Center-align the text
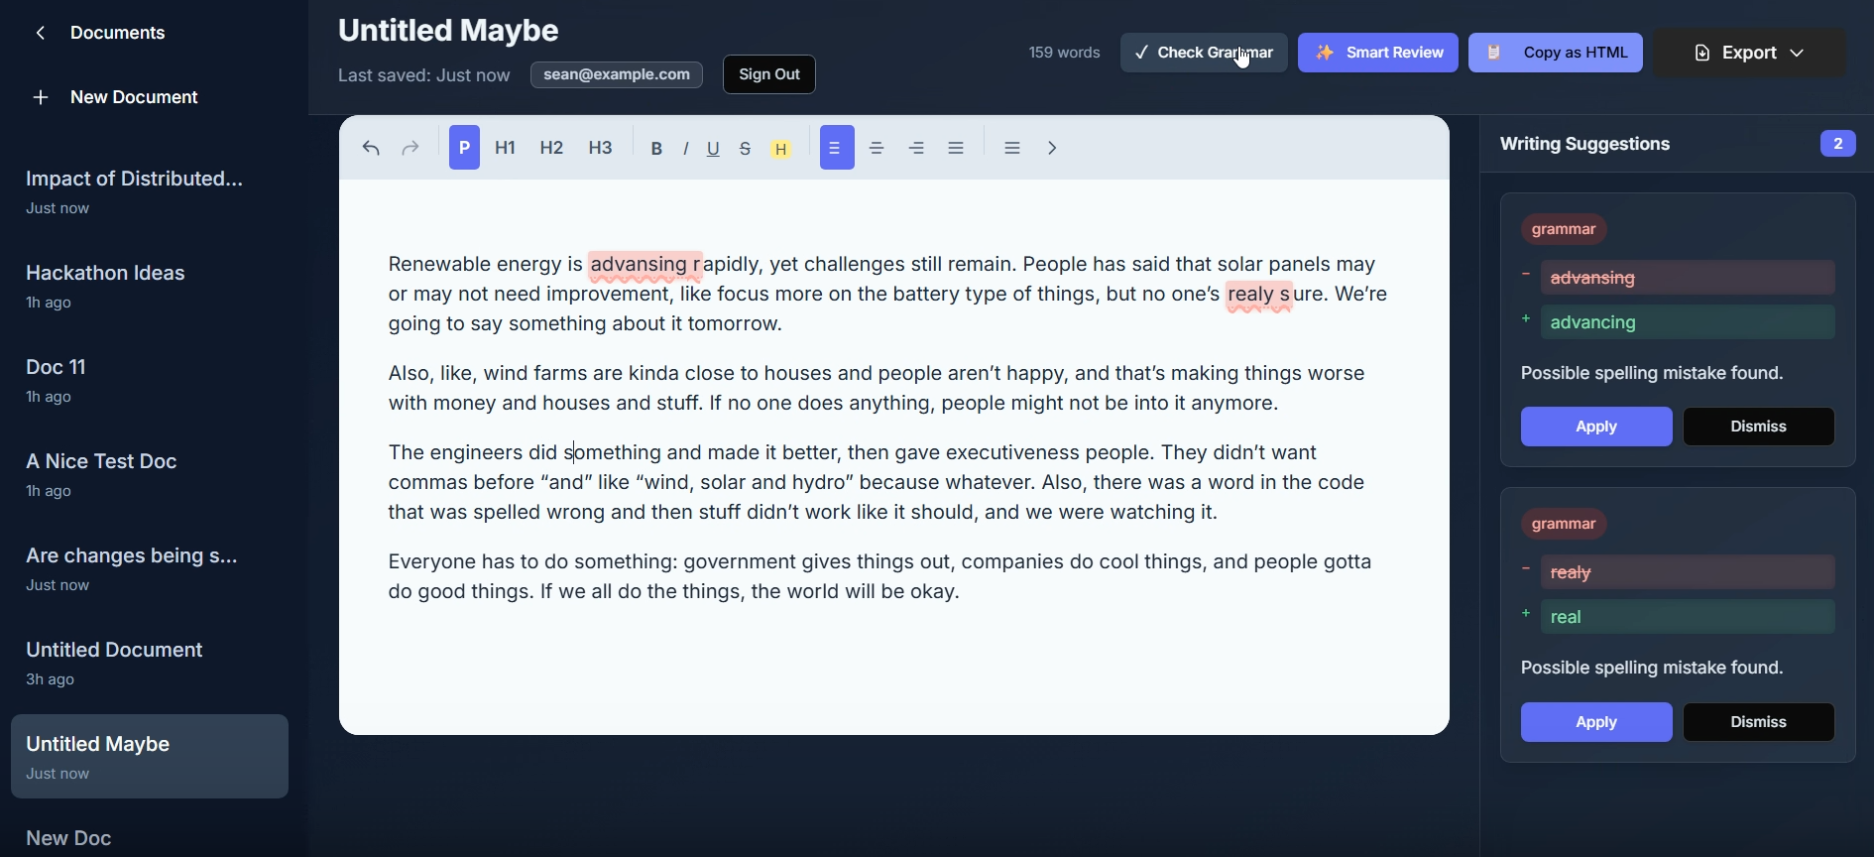Screen dimensions: 1874x857 [877, 149]
